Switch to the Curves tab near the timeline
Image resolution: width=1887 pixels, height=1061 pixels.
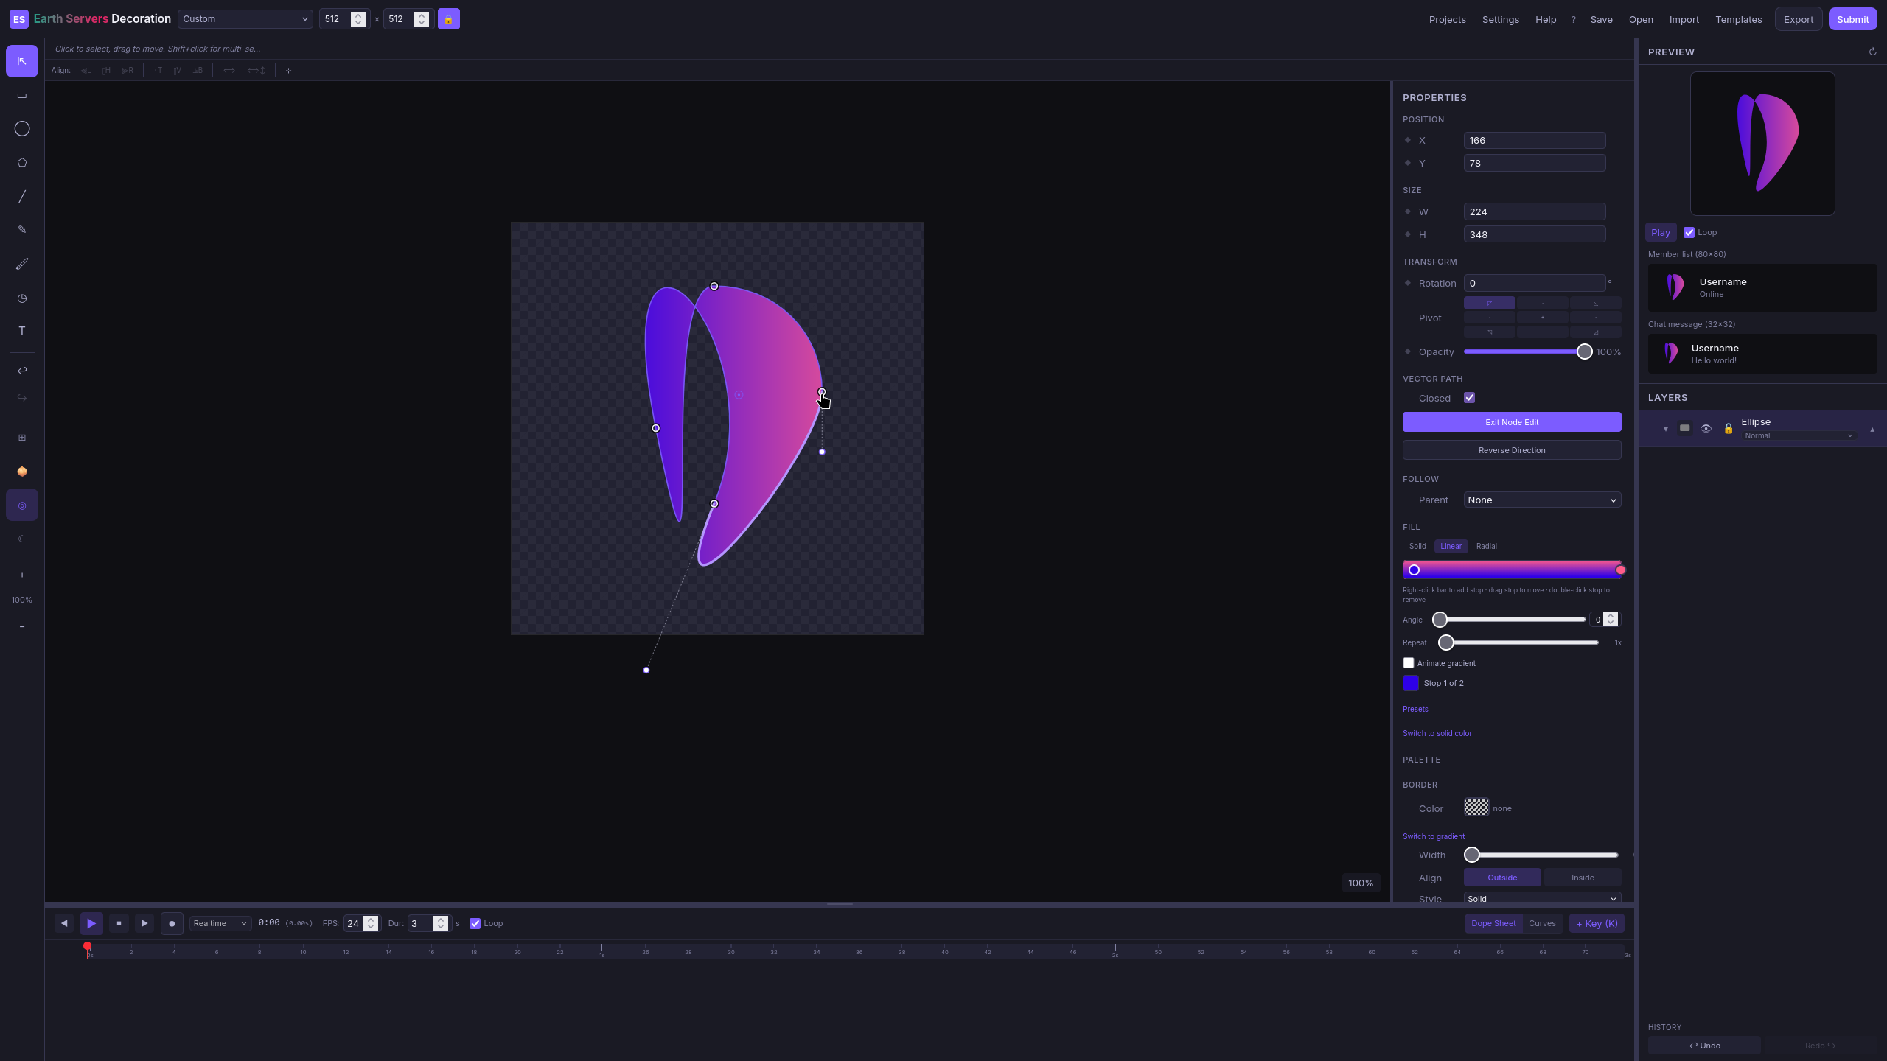pos(1543,923)
